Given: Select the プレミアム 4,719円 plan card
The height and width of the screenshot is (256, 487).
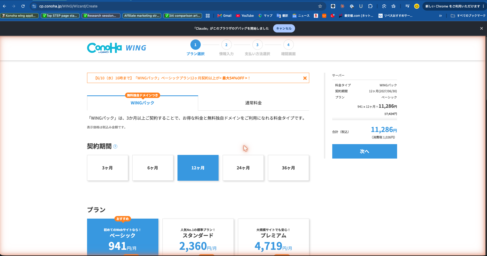Looking at the screenshot, I should point(274,237).
